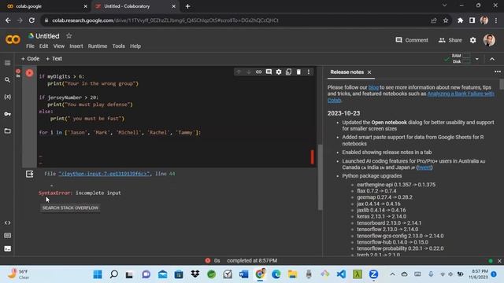Expand the runtime connection dropdown arrow
The width and height of the screenshot is (504, 283).
[x=477, y=59]
